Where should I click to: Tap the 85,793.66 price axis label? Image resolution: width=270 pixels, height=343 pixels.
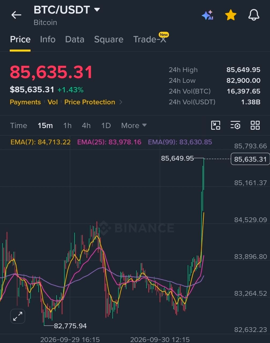pyautogui.click(x=250, y=146)
